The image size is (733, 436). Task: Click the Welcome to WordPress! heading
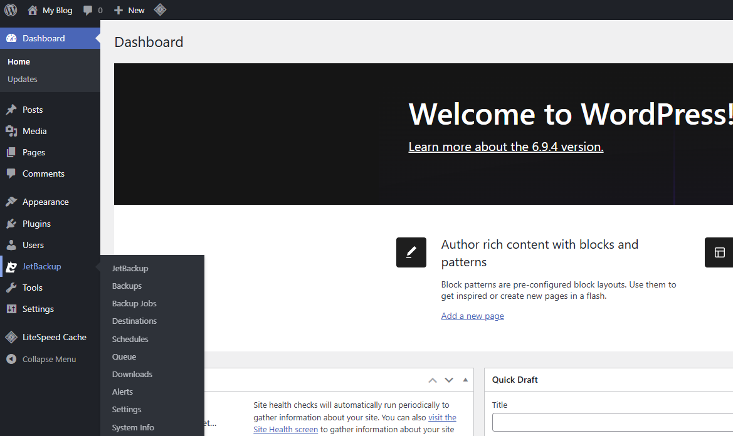571,114
